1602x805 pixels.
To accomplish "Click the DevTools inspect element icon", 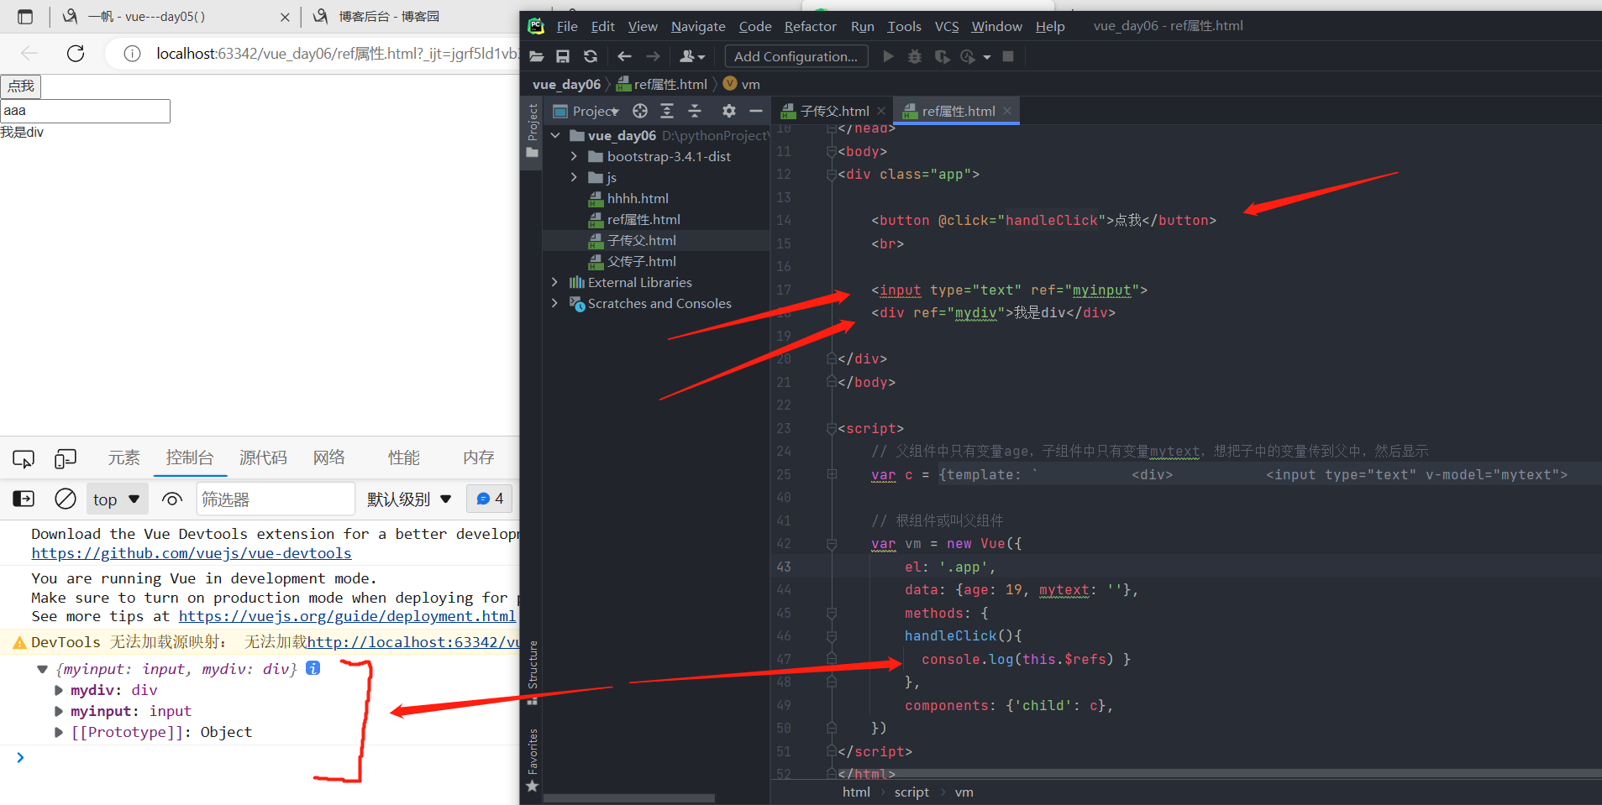I will (24, 458).
